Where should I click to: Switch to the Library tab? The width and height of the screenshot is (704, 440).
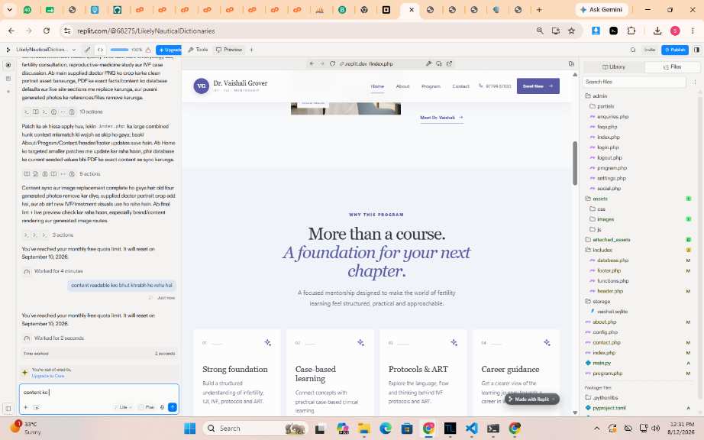tap(614, 67)
